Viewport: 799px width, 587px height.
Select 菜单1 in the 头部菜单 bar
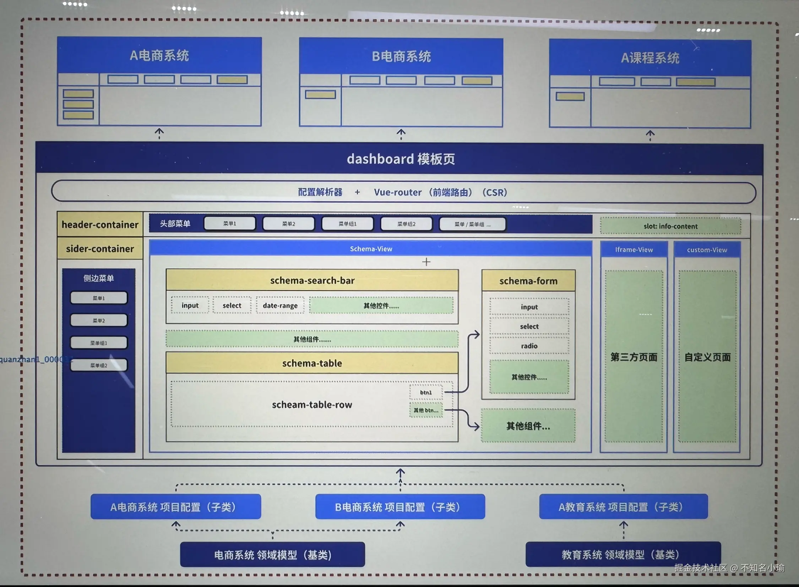point(230,224)
